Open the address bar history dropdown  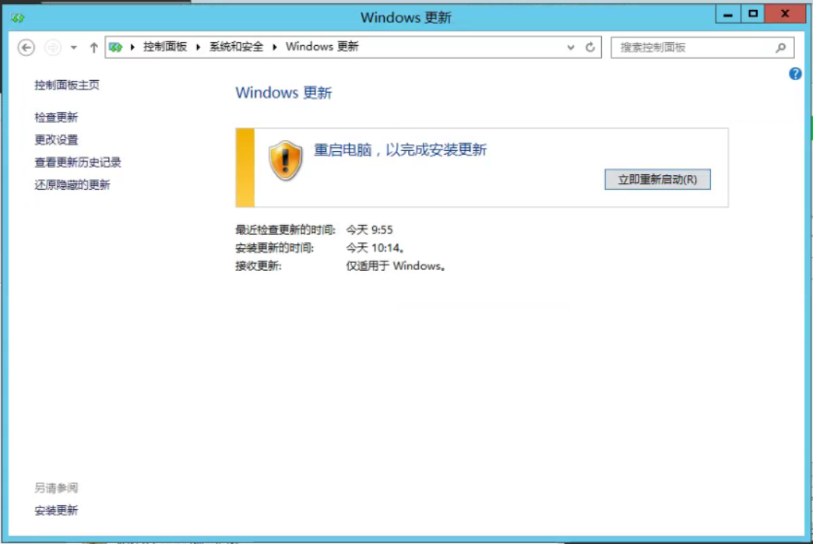(571, 47)
